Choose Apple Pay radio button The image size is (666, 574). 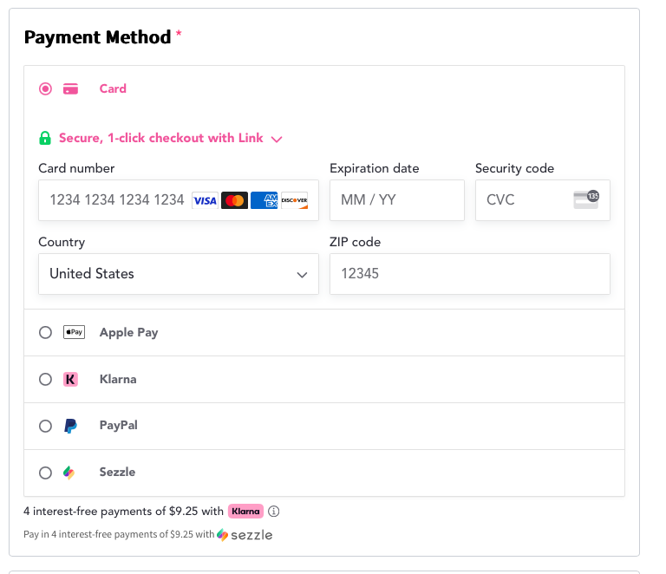coord(45,332)
